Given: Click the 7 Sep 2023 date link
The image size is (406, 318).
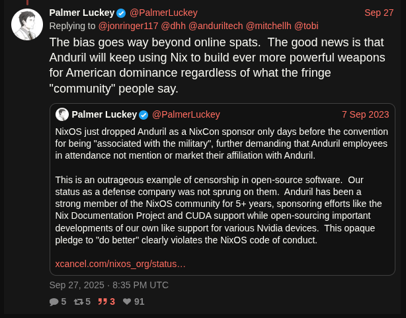Looking at the screenshot, I should [x=366, y=114].
